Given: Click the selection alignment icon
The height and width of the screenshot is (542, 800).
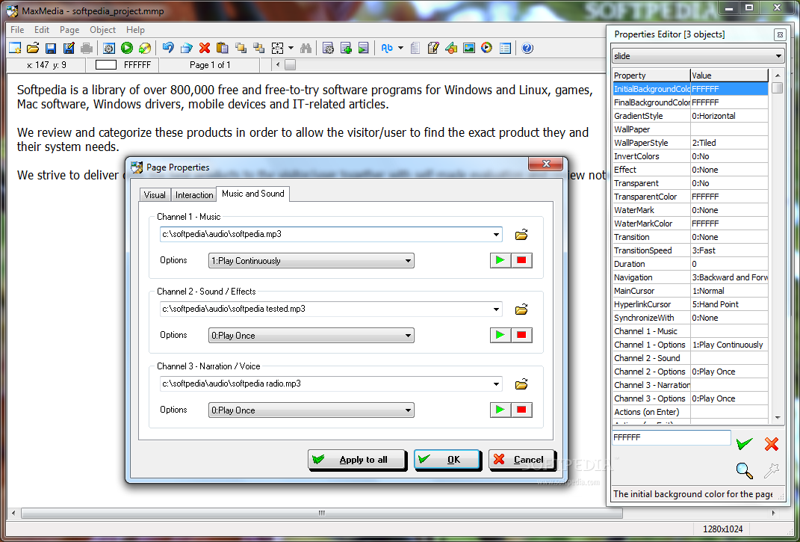Looking at the screenshot, I should tap(277, 48).
